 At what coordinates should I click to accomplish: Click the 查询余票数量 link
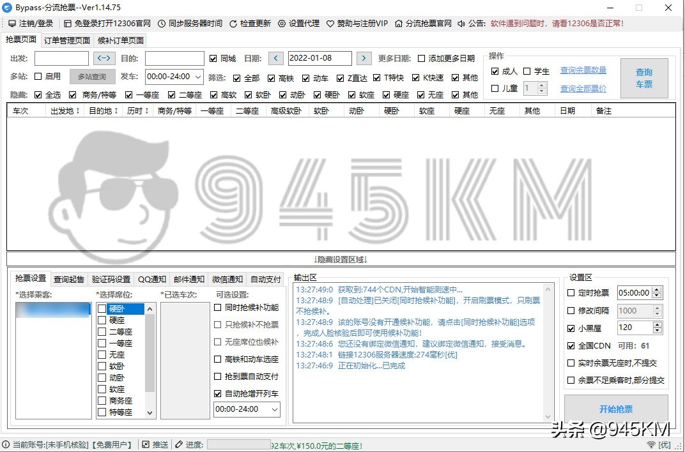point(583,70)
